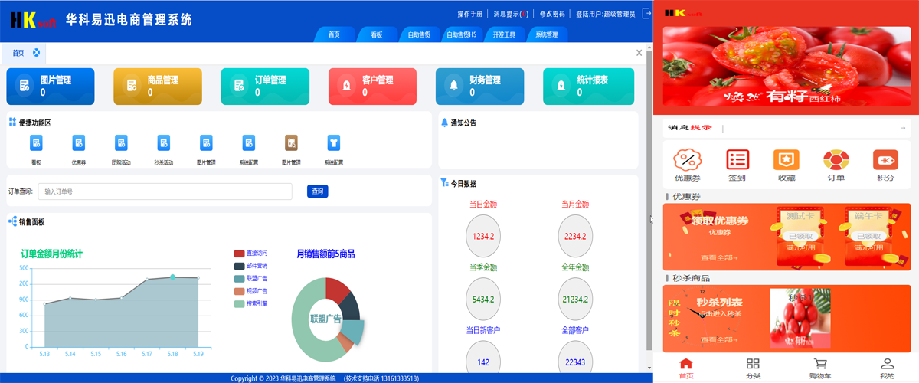
Task: Tap the 积分 icon in mobile preview
Action: (885, 160)
